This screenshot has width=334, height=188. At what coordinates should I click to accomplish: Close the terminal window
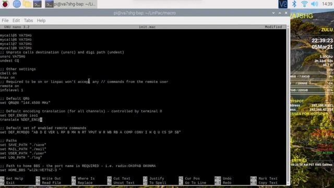pos(286,13)
